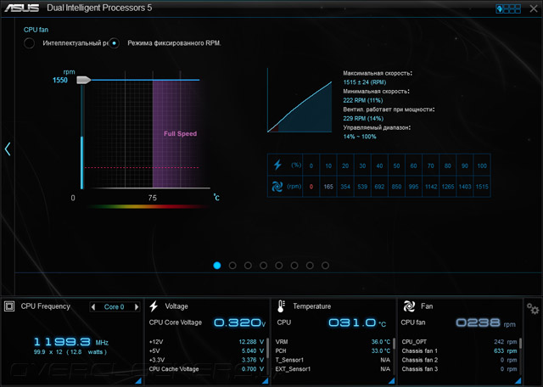Screen dimensions: 543x387
Task: Select second page indicator dot
Action: pyautogui.click(x=232, y=266)
